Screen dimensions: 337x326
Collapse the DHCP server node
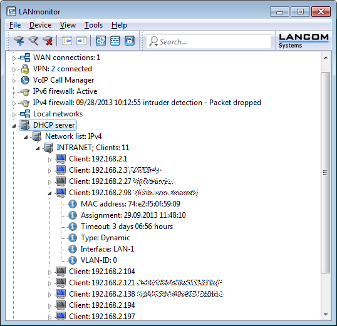point(14,126)
